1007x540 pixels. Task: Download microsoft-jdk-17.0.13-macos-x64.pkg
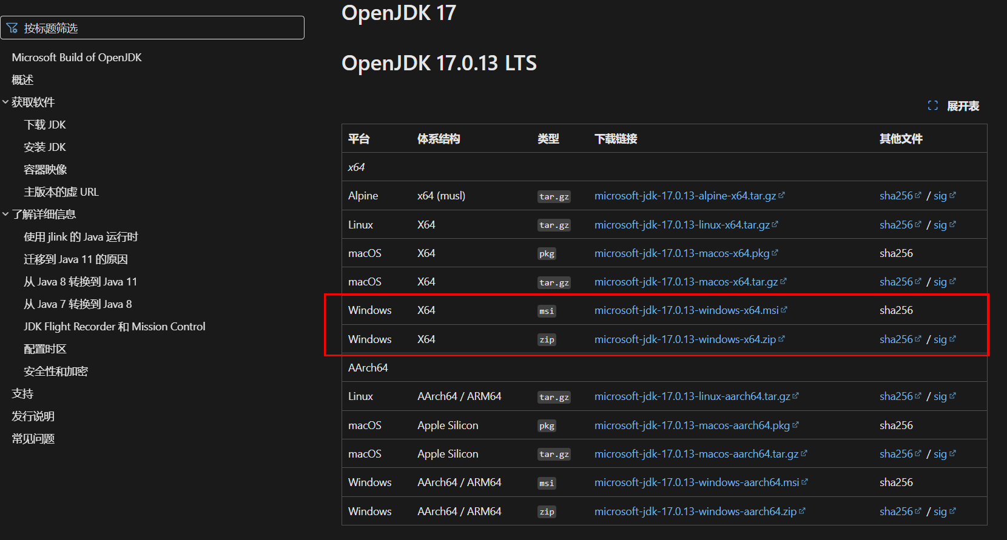pyautogui.click(x=686, y=253)
